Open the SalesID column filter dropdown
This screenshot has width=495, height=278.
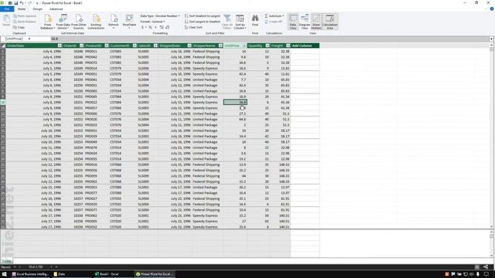tap(155, 46)
